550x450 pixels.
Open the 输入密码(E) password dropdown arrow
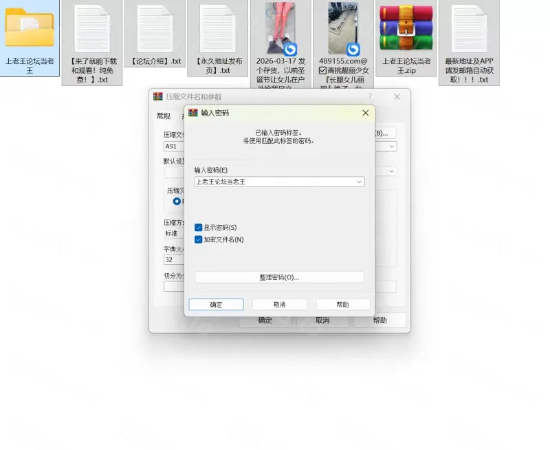pyautogui.click(x=359, y=182)
